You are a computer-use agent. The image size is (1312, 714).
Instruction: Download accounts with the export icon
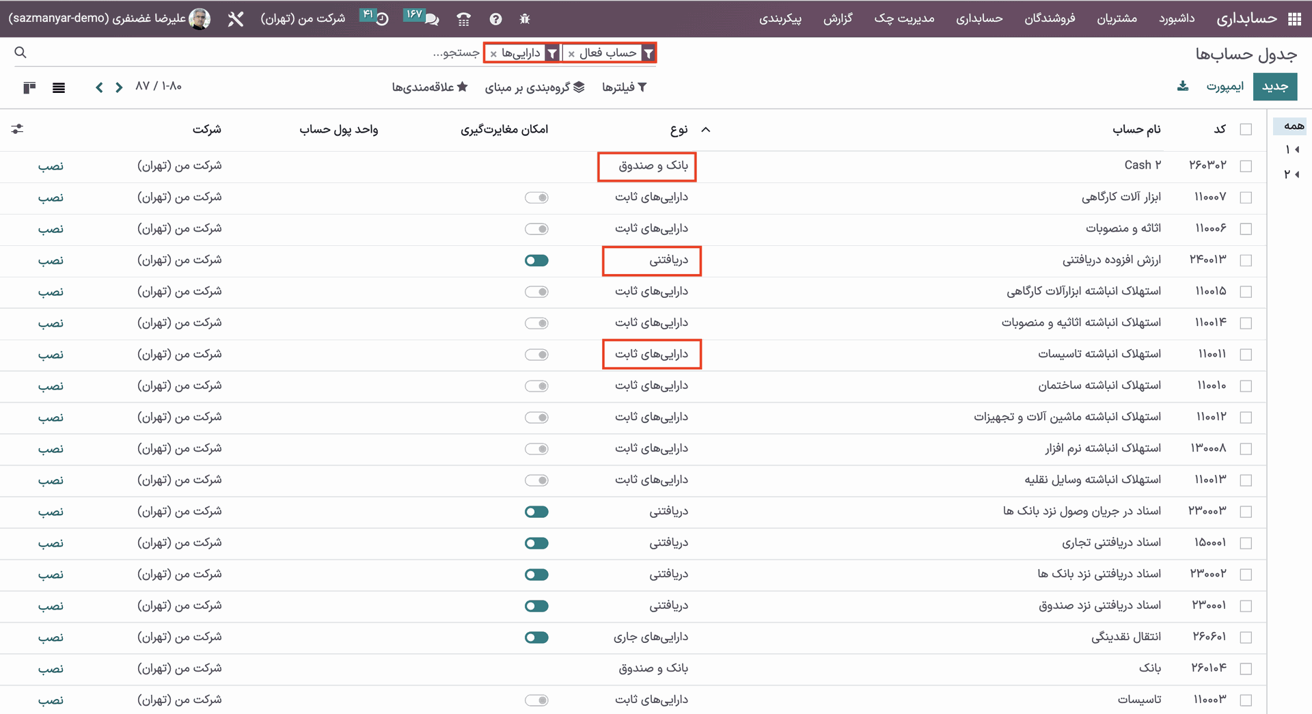[1183, 86]
